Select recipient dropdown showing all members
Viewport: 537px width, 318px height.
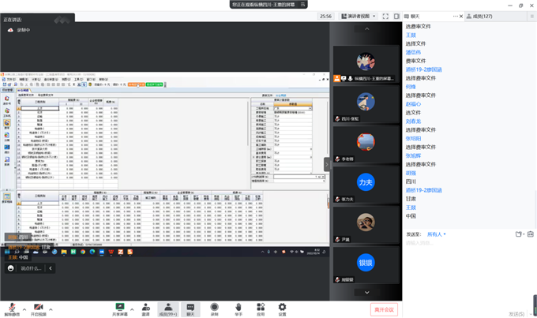pyautogui.click(x=437, y=234)
